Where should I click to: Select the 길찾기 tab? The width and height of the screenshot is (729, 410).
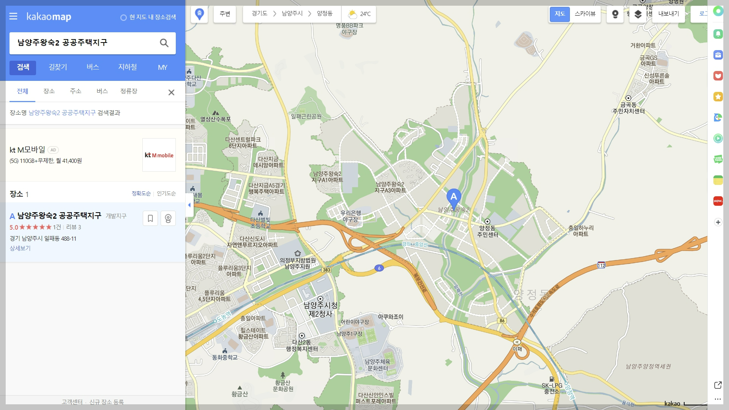pos(58,67)
